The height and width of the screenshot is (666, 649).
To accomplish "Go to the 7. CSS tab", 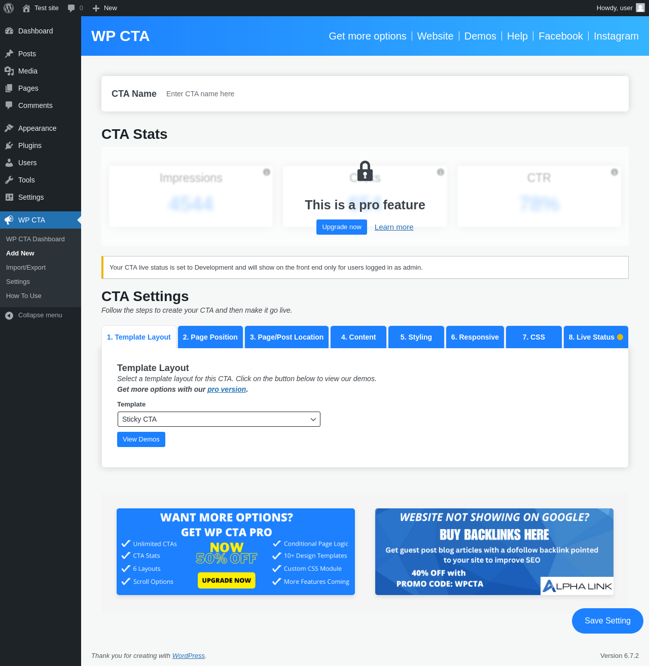I will click(x=534, y=337).
